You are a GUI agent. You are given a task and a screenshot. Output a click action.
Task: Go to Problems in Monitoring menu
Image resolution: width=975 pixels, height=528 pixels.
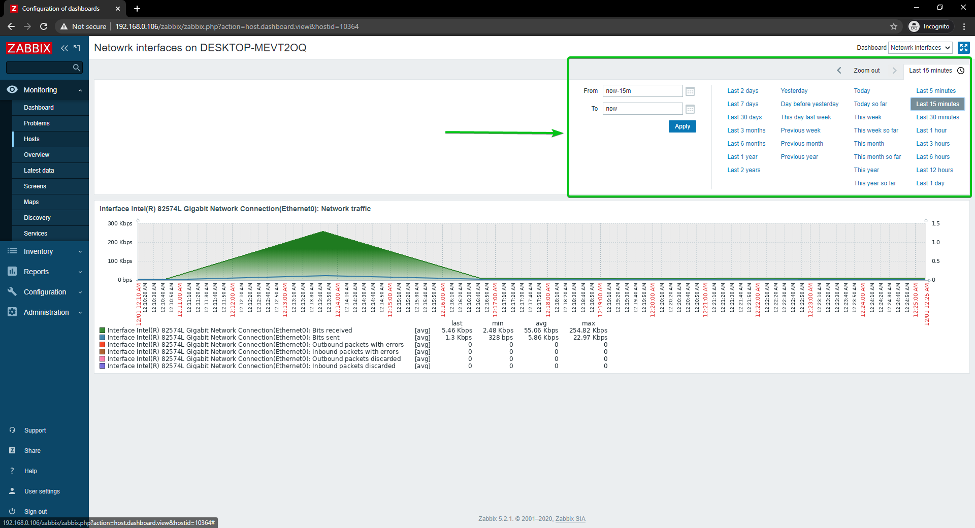[37, 123]
